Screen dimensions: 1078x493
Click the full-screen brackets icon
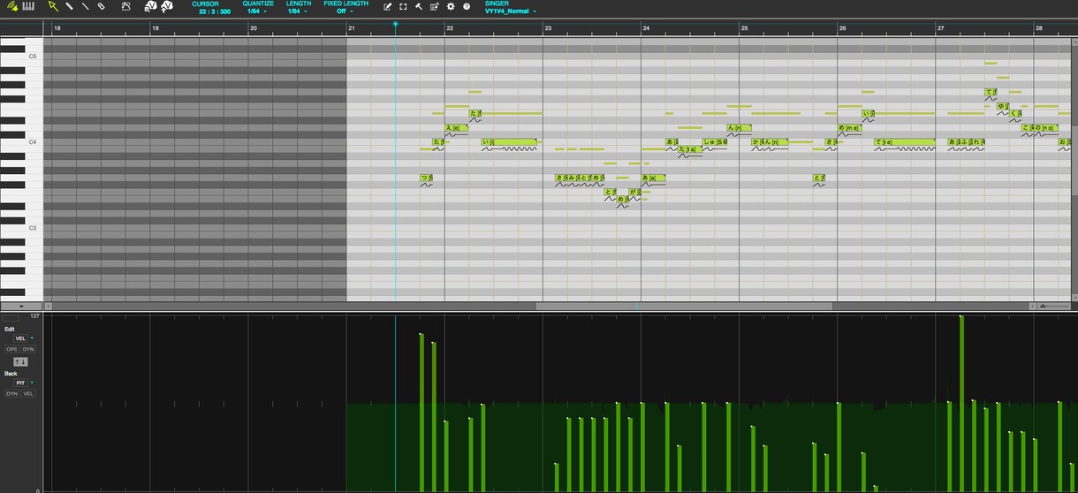tap(403, 6)
